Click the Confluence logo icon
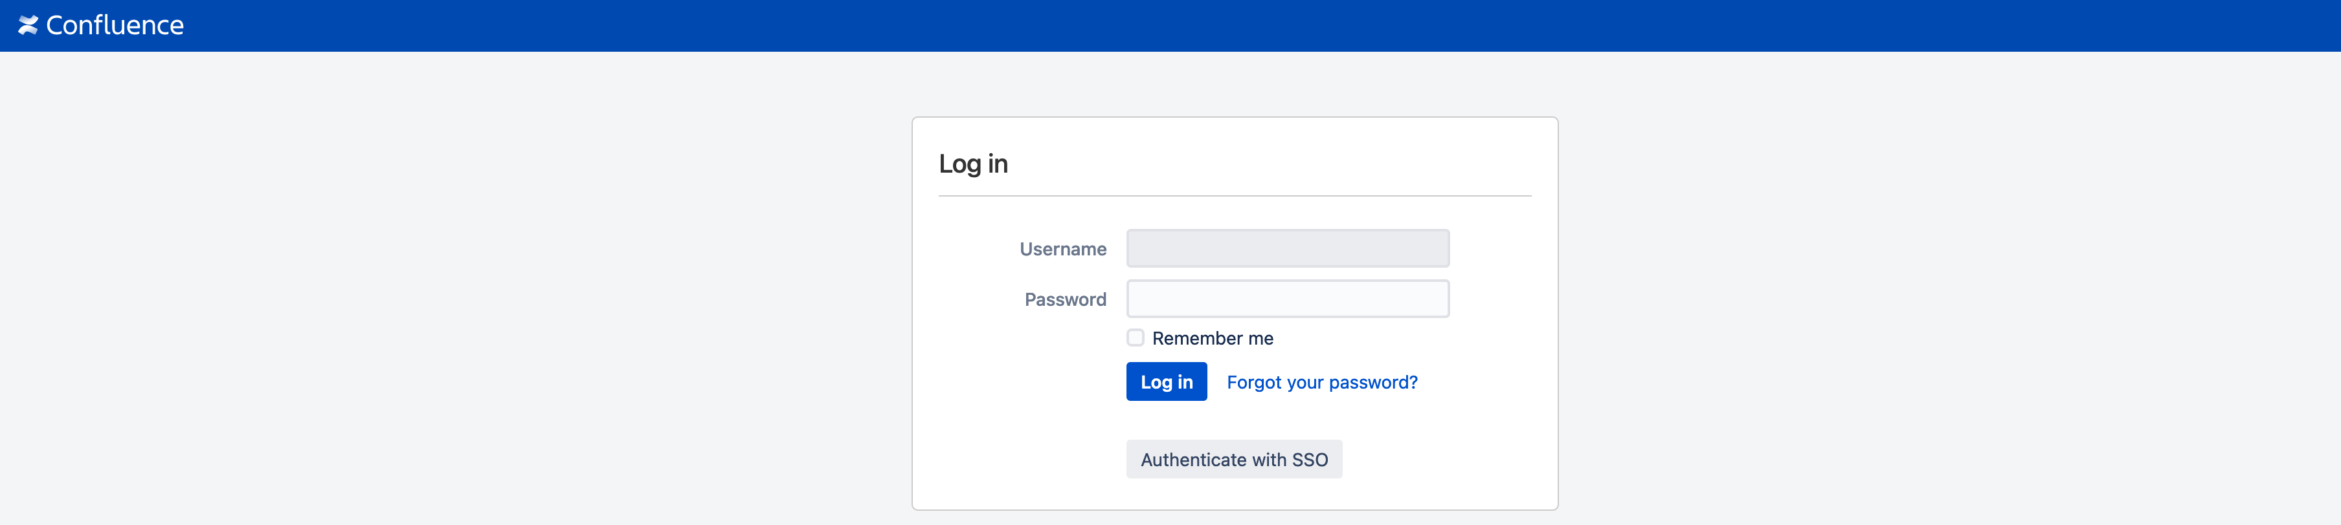The image size is (2341, 525). (28, 25)
